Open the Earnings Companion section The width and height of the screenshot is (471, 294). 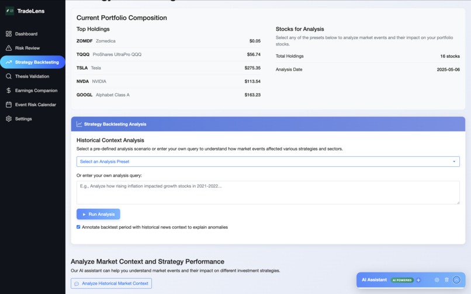point(33,90)
